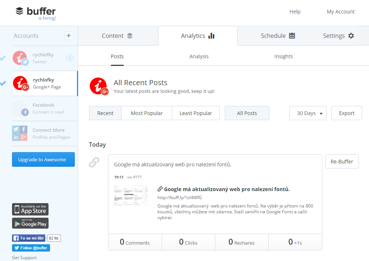Switch to the Analytics tab
Image resolution: width=369 pixels, height=261 pixels.
coord(198,36)
